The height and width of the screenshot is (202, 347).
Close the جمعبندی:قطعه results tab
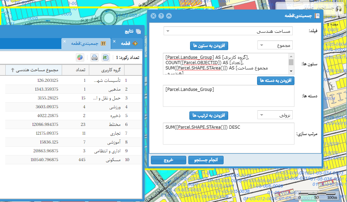[65, 41]
